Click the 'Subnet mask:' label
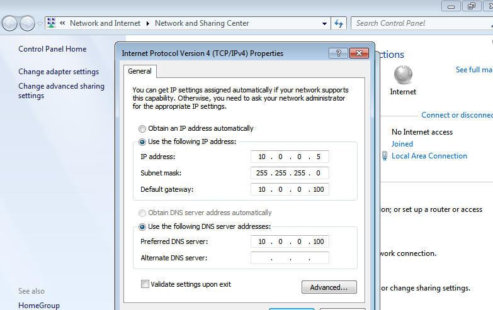Image resolution: width=493 pixels, height=310 pixels. [x=161, y=173]
